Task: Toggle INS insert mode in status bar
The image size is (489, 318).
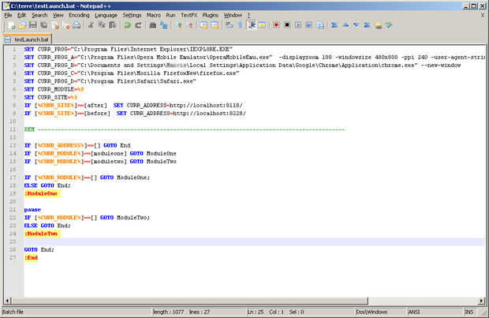Action: (x=469, y=312)
